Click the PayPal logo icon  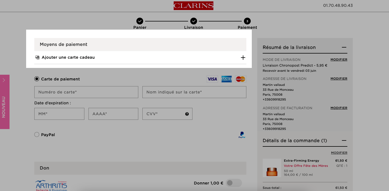(242, 135)
